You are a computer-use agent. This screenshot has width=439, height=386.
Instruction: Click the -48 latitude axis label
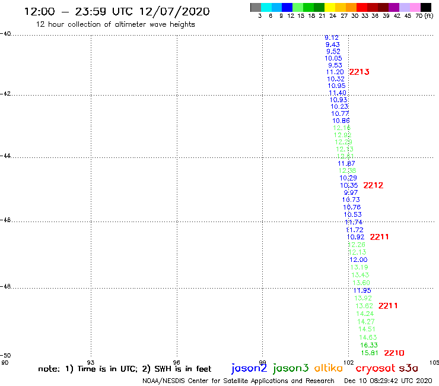pyautogui.click(x=5, y=286)
